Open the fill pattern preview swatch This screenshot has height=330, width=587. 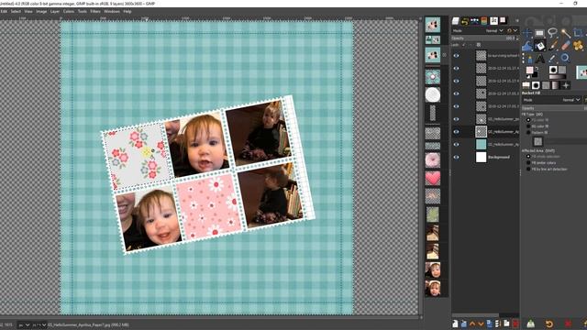coord(538,141)
